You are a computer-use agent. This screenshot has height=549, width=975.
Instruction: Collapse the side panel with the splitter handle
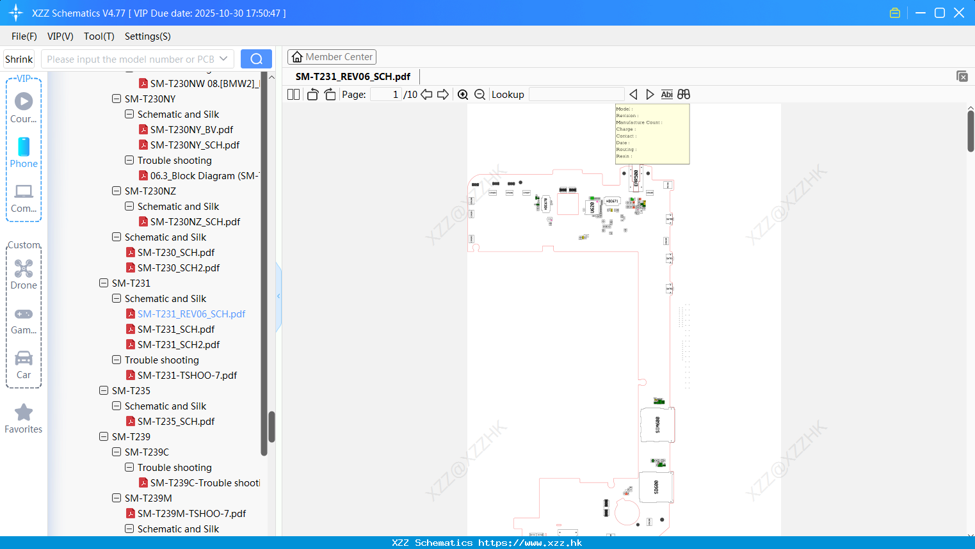278,296
